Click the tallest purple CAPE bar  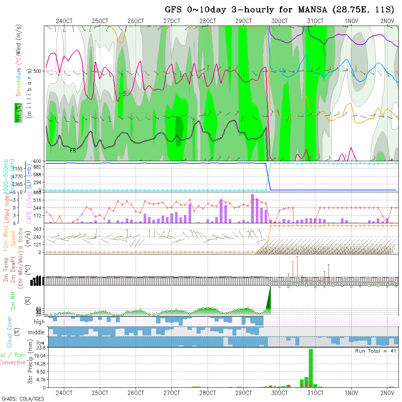point(253,208)
